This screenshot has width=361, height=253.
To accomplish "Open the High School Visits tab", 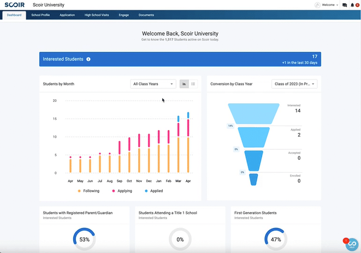I will click(x=97, y=15).
